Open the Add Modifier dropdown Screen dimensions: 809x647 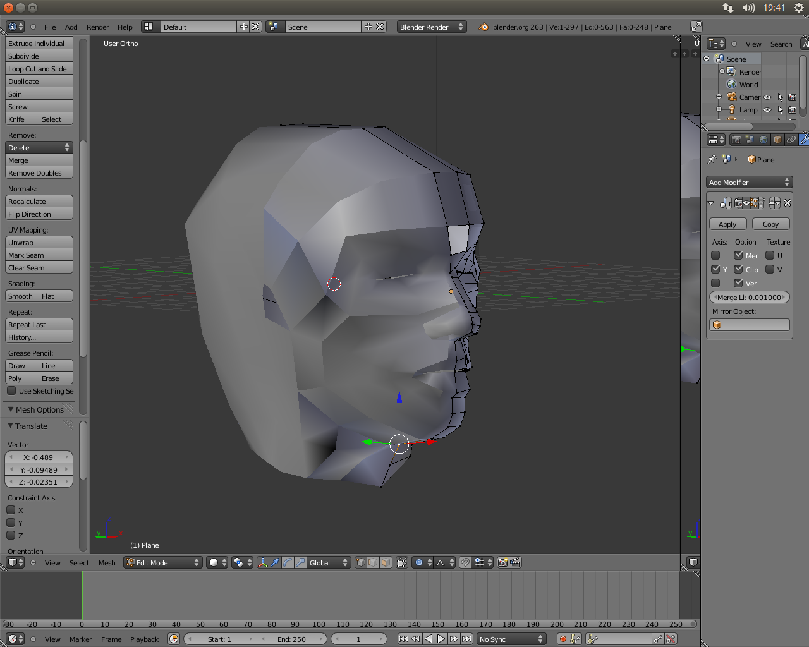tap(749, 182)
